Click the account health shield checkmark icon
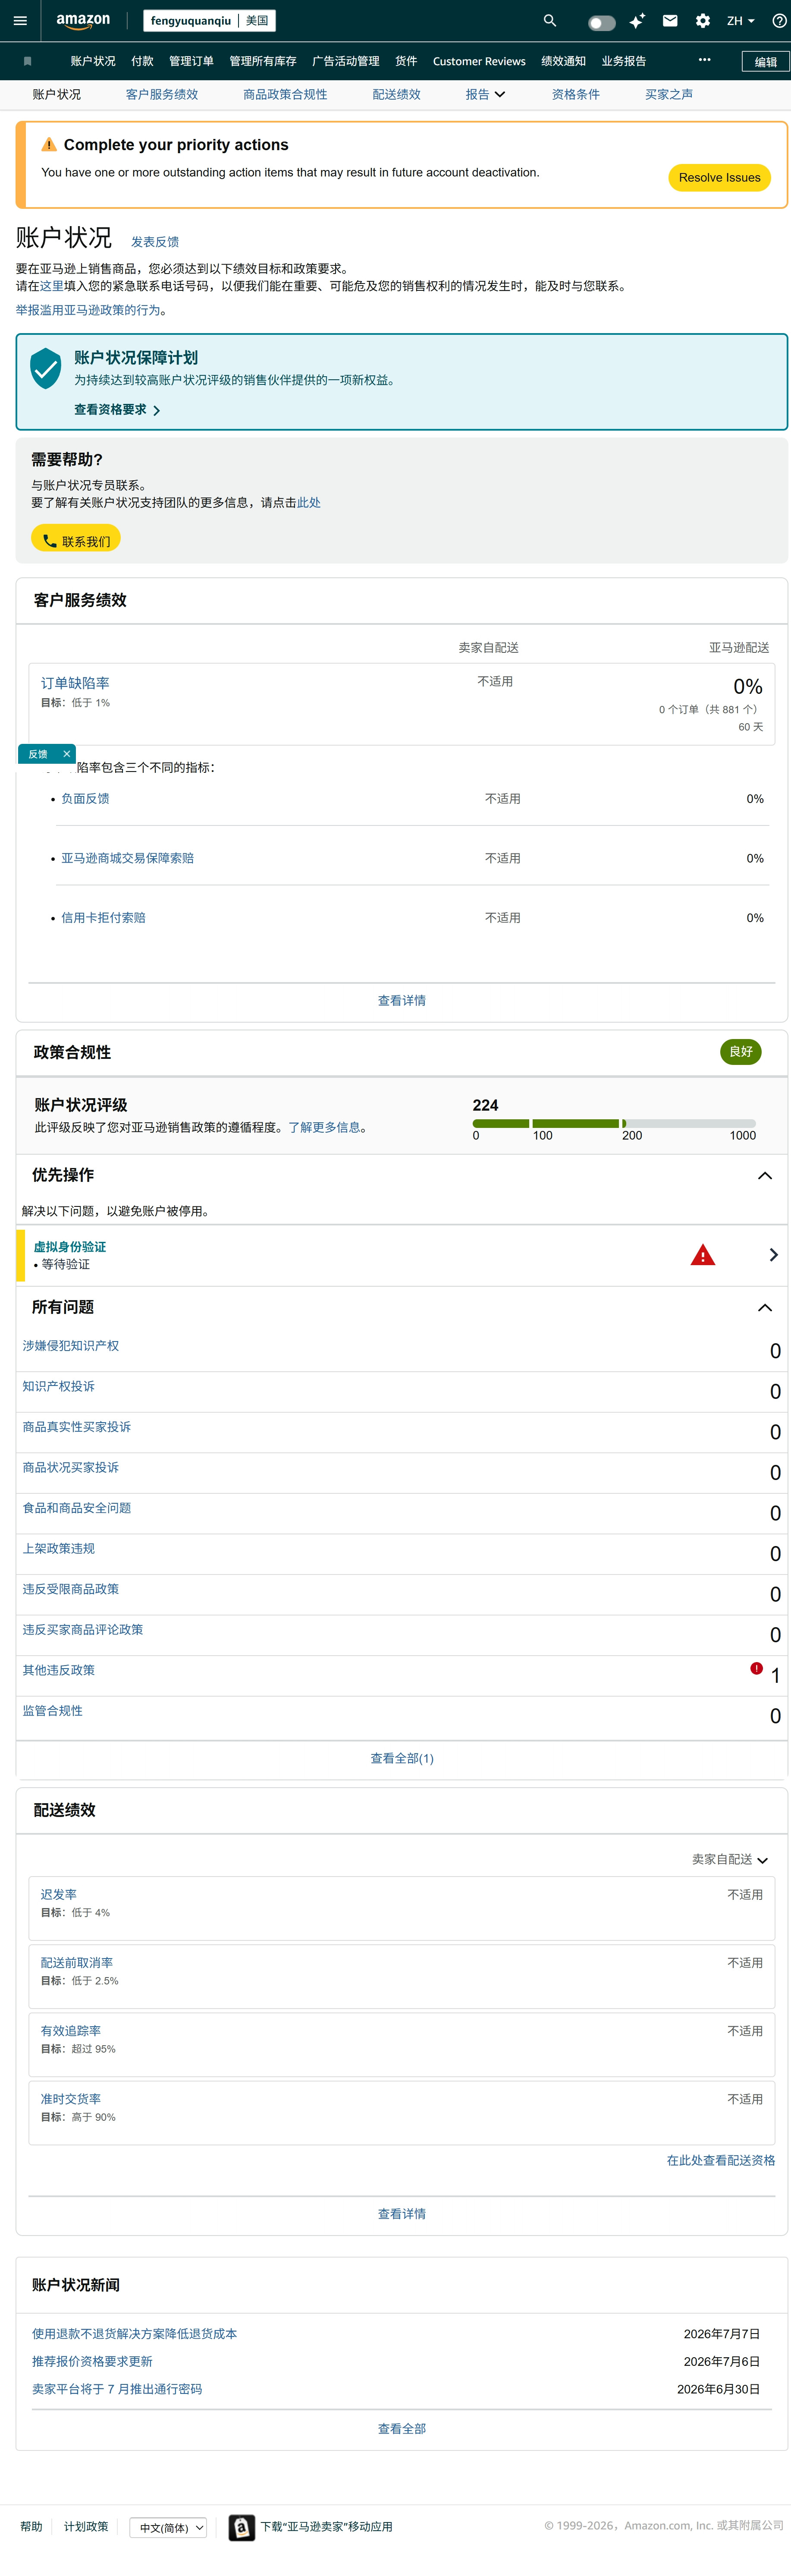Screen dimensions: 791x2576 click(46, 367)
